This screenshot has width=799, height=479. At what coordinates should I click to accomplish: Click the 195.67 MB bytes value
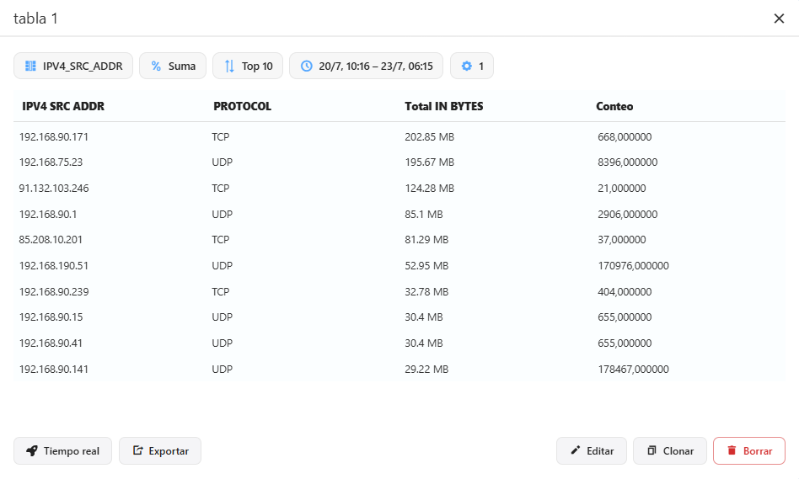(x=430, y=162)
